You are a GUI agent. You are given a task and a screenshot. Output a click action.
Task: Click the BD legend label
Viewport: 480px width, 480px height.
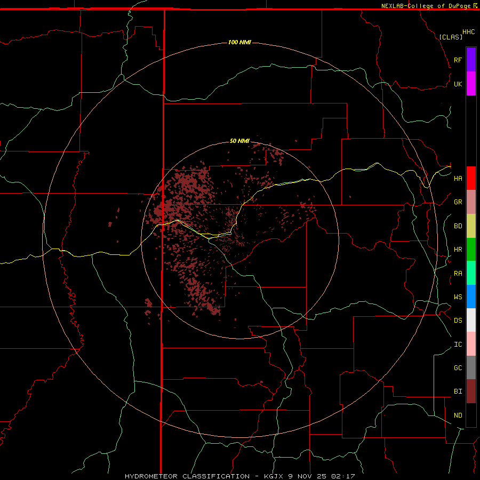[458, 226]
